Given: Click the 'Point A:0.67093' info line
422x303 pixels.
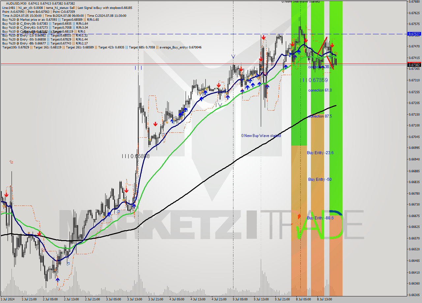Looking at the screenshot, I should [x=13, y=12].
